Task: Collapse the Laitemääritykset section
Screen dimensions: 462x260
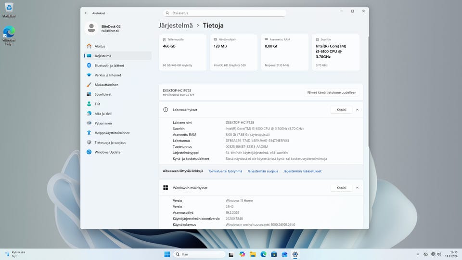Action: coord(357,110)
